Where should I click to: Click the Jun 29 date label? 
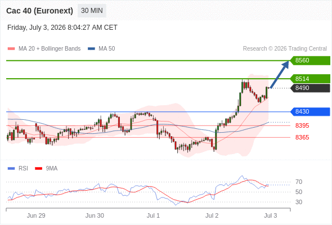pyautogui.click(x=36, y=215)
